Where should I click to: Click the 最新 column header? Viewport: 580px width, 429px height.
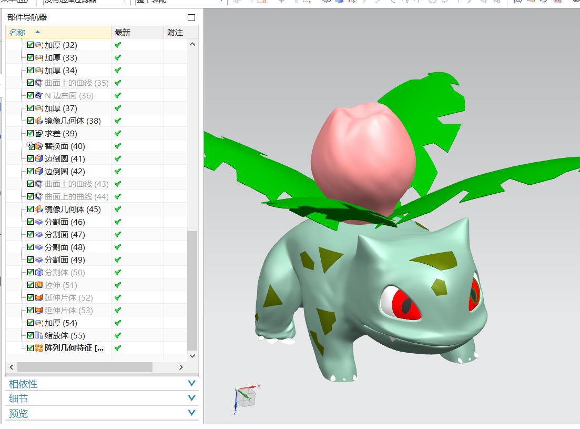coord(123,32)
